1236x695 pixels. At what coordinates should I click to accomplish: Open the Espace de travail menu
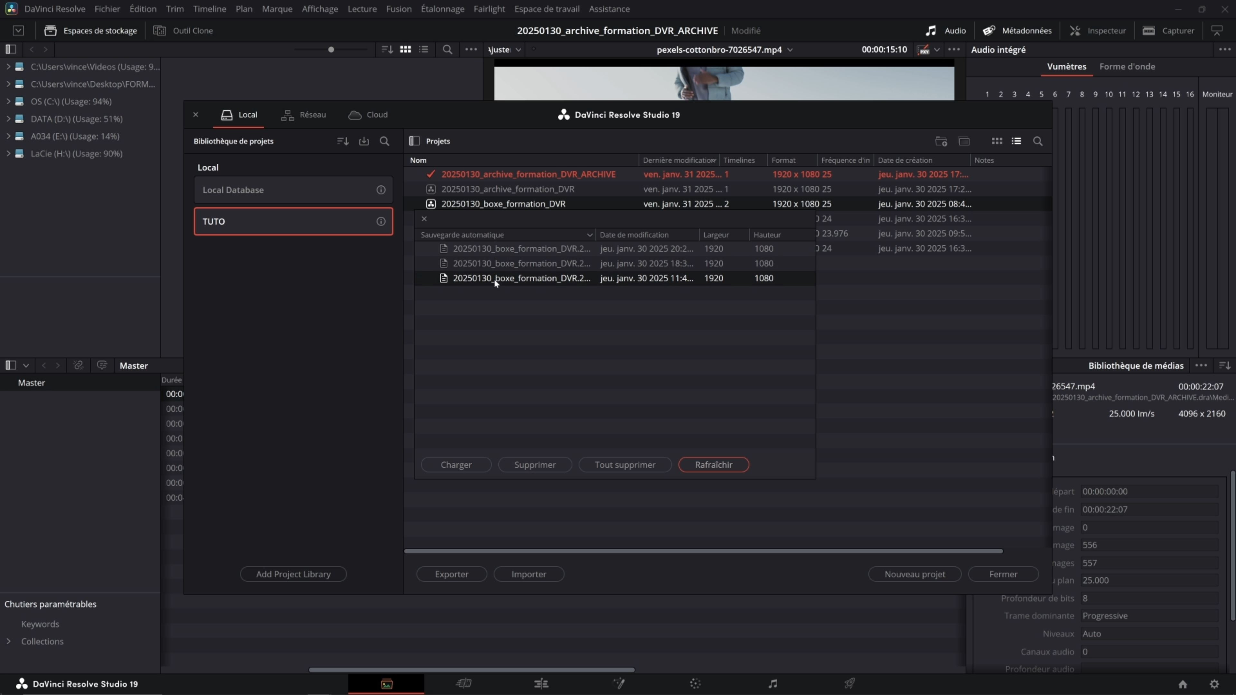(x=547, y=9)
